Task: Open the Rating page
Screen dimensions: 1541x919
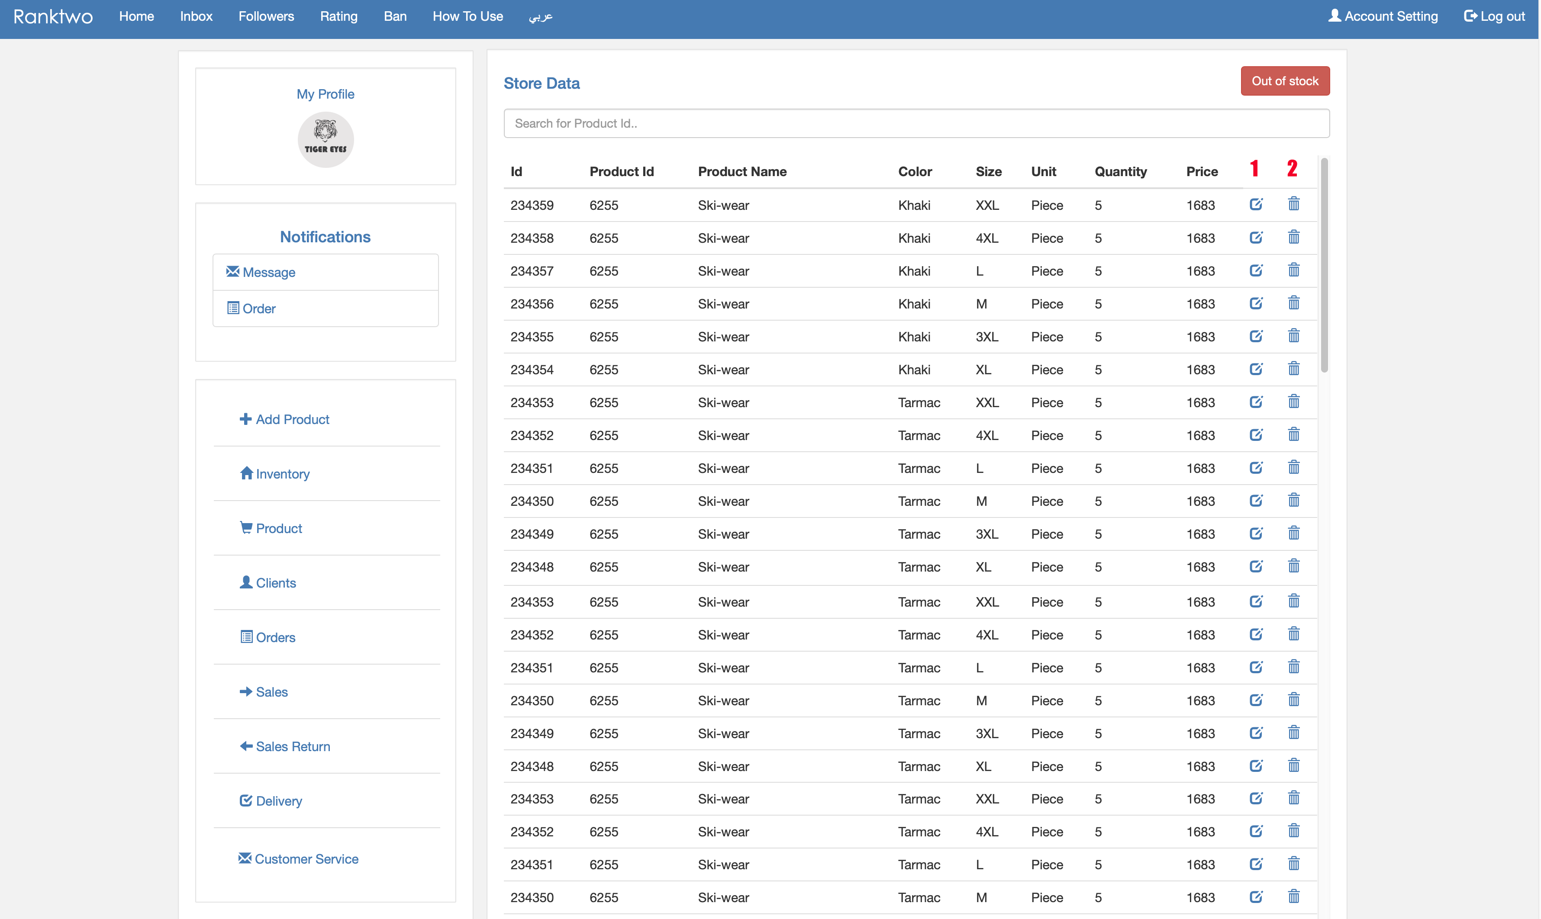Action: point(338,17)
